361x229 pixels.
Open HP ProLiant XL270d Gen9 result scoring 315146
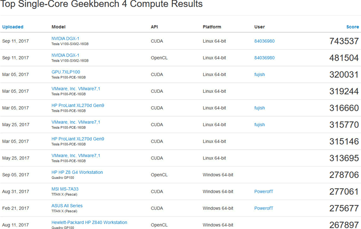(78, 139)
